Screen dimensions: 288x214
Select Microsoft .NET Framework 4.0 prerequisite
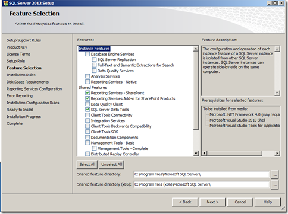245,114
